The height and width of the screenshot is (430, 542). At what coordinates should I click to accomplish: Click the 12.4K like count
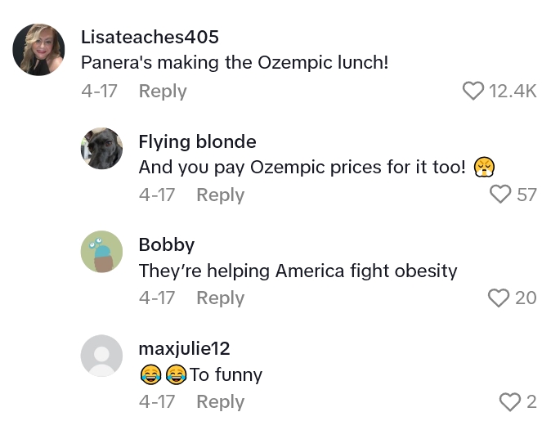pos(512,92)
